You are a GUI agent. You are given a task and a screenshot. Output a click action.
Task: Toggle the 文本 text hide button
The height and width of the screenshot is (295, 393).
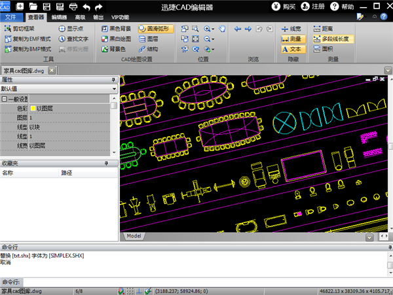coord(293,49)
